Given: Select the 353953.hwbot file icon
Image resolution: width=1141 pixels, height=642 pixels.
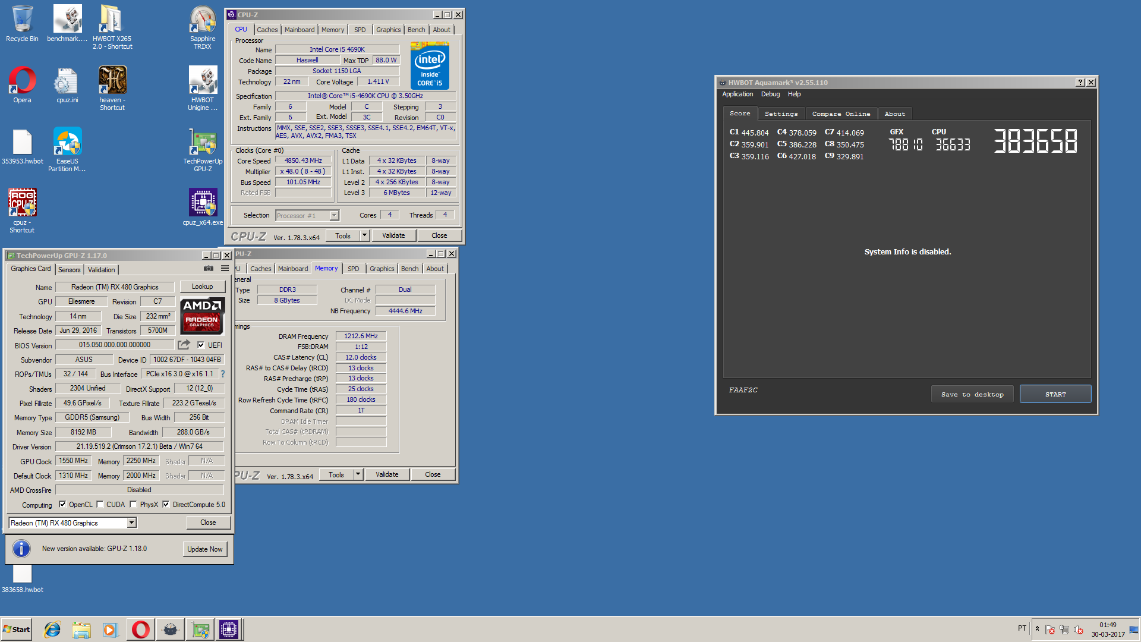Looking at the screenshot, I should pos(22,146).
